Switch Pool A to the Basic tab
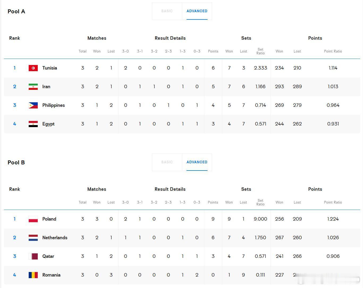The width and height of the screenshot is (363, 288). (167, 11)
